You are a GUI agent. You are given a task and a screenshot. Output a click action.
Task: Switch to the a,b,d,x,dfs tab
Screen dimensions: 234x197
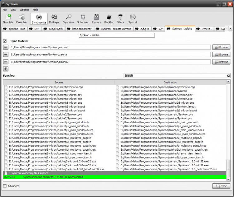pos(53,29)
